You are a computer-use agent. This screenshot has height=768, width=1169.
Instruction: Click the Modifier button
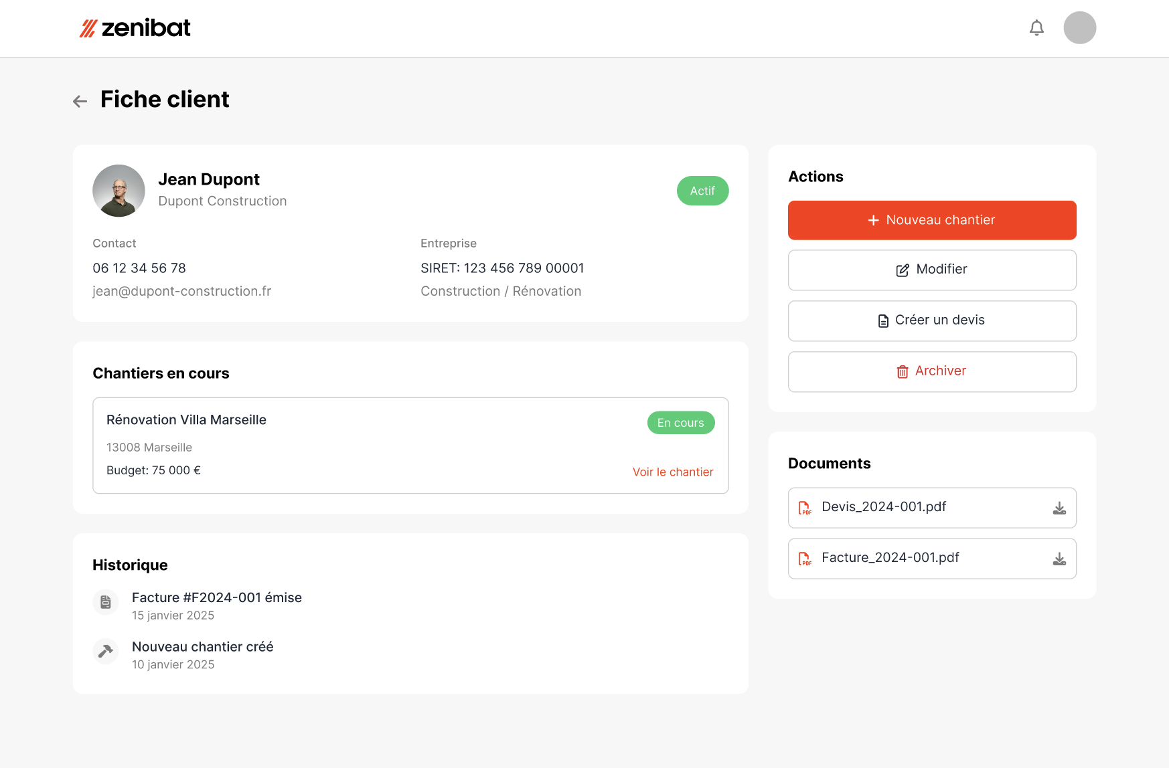pos(932,270)
